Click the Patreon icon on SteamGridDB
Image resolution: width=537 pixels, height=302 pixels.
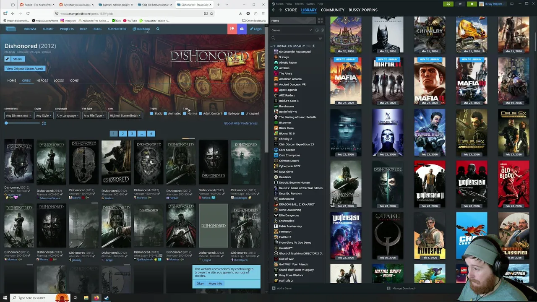[x=232, y=29]
